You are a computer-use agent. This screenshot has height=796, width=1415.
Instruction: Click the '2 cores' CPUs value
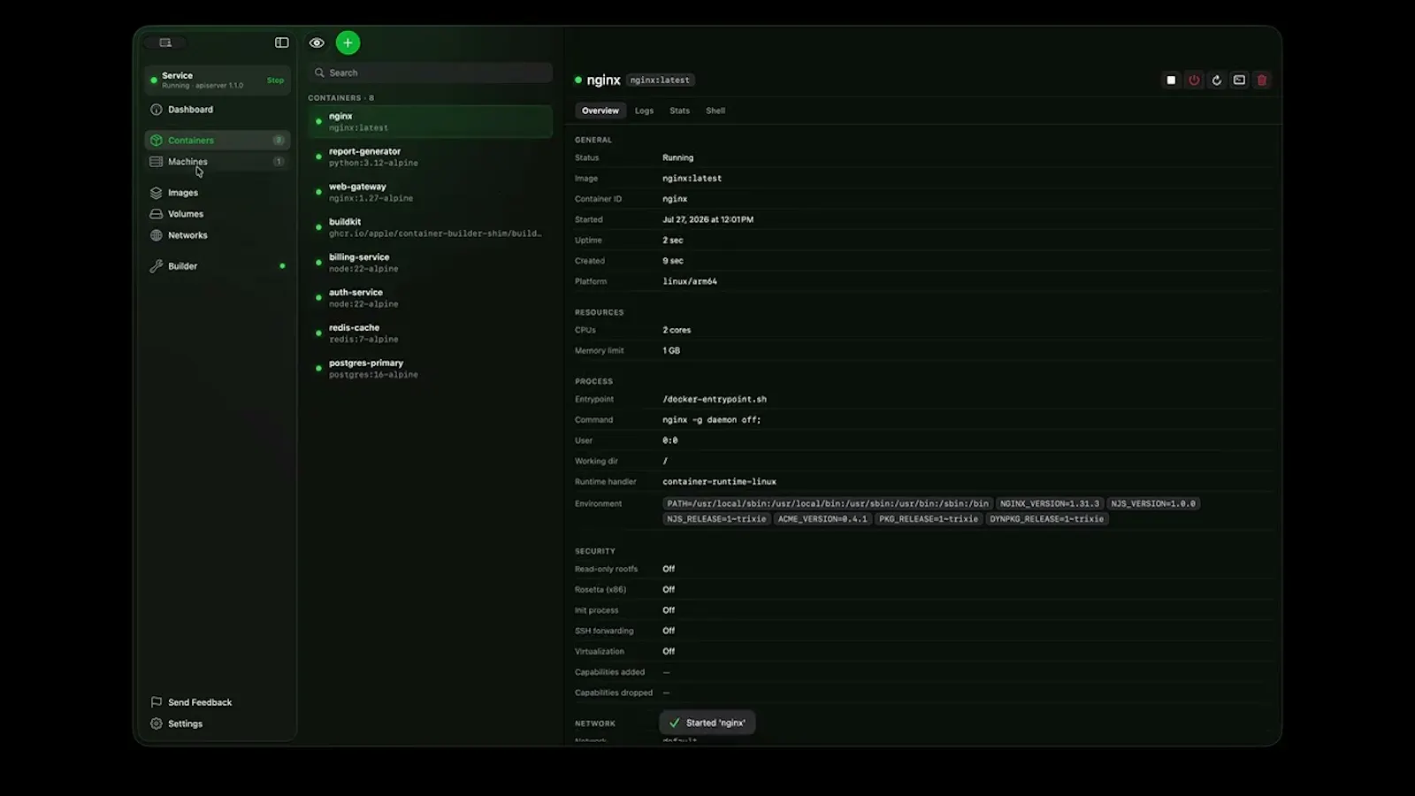coord(677,330)
